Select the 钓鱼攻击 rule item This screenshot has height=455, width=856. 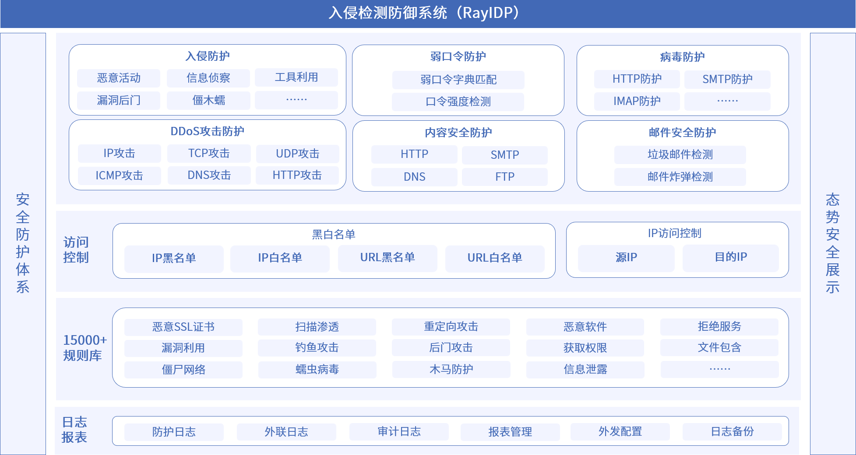click(x=317, y=348)
